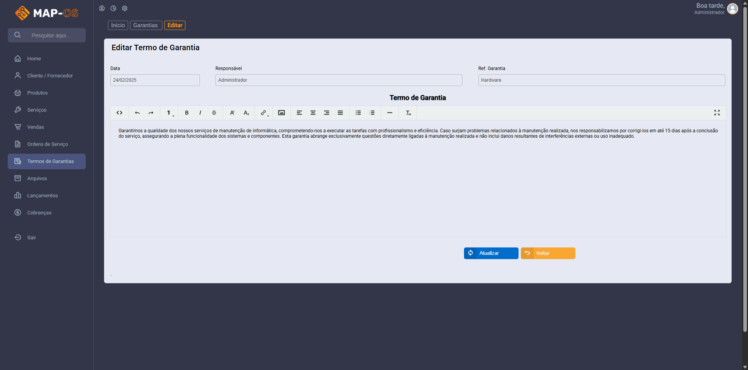
Task: Click the undo arrow in editor toolbar
Action: (137, 113)
